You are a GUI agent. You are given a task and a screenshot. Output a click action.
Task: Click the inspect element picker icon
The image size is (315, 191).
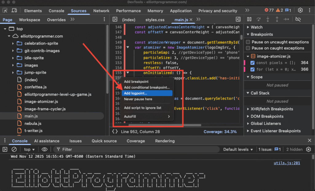pos(5,11)
